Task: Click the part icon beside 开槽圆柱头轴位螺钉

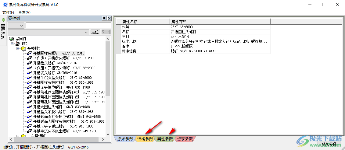Action: (30, 82)
